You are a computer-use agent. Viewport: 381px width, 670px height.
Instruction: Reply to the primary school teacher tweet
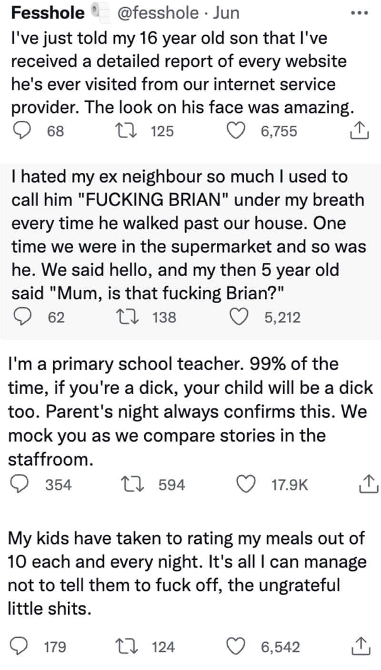pos(20,485)
